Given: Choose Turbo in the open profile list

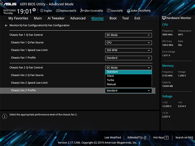Looking at the screenshot, I should pyautogui.click(x=128, y=80).
